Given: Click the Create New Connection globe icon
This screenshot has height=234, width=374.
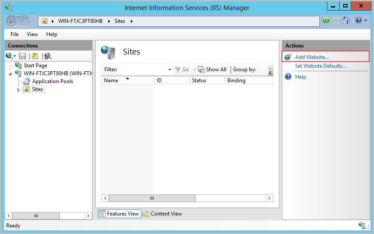Looking at the screenshot, I should [9, 56].
